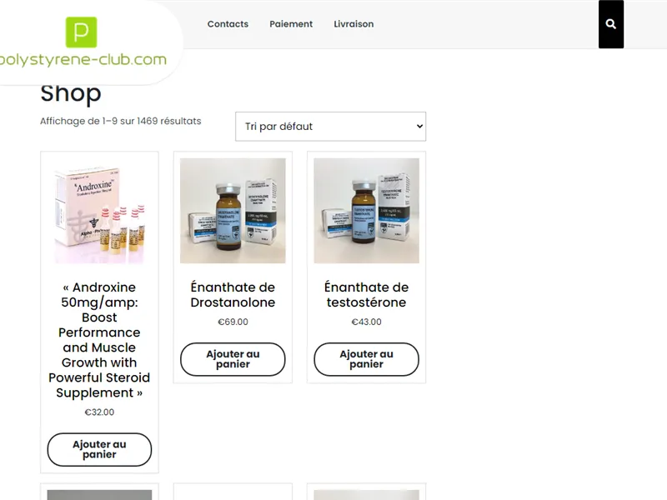
Task: Open the Énanthate de Drostanolone title link
Action: (233, 295)
